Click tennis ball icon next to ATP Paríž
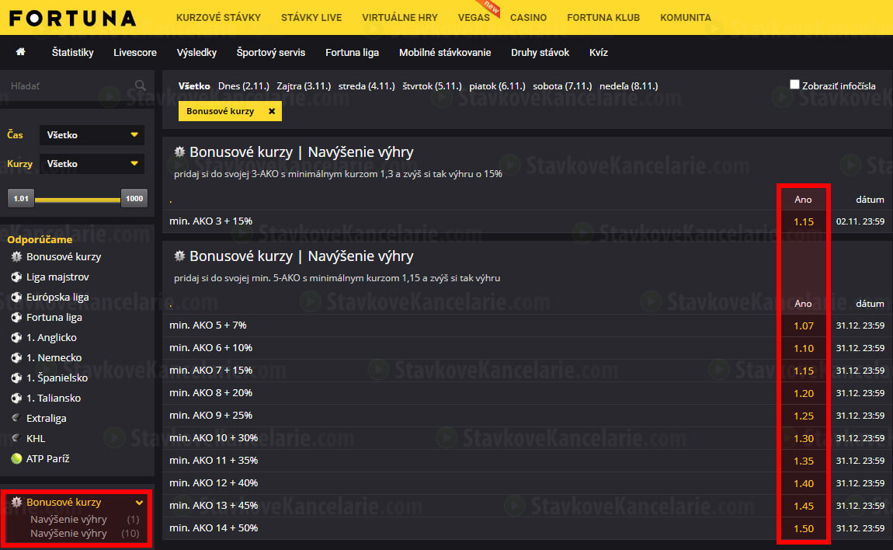The image size is (893, 550). [16, 458]
